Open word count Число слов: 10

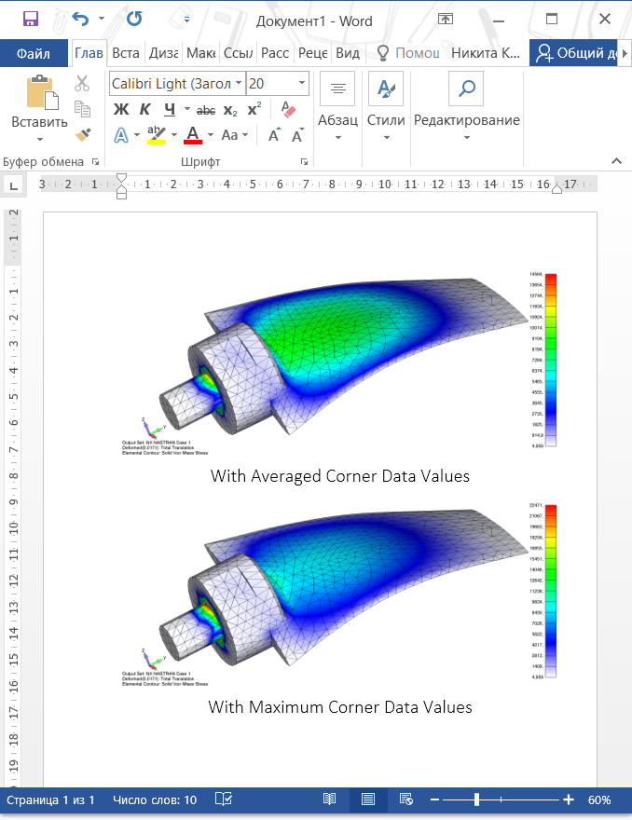click(x=155, y=800)
